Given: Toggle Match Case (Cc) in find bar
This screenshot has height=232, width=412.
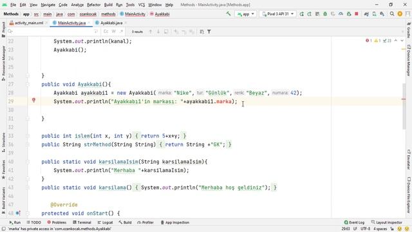Looking at the screenshot, I should click(x=106, y=32).
